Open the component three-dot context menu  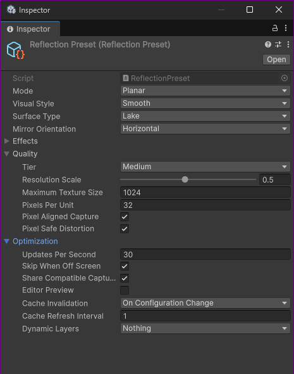(x=288, y=44)
